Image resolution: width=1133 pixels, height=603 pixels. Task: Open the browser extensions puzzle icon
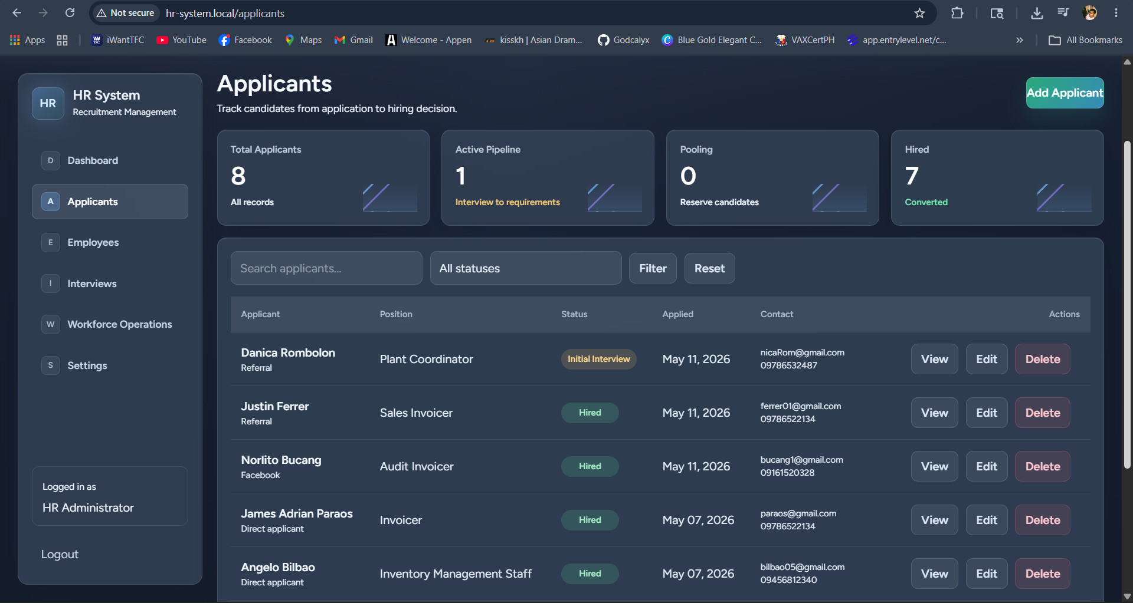pos(957,13)
